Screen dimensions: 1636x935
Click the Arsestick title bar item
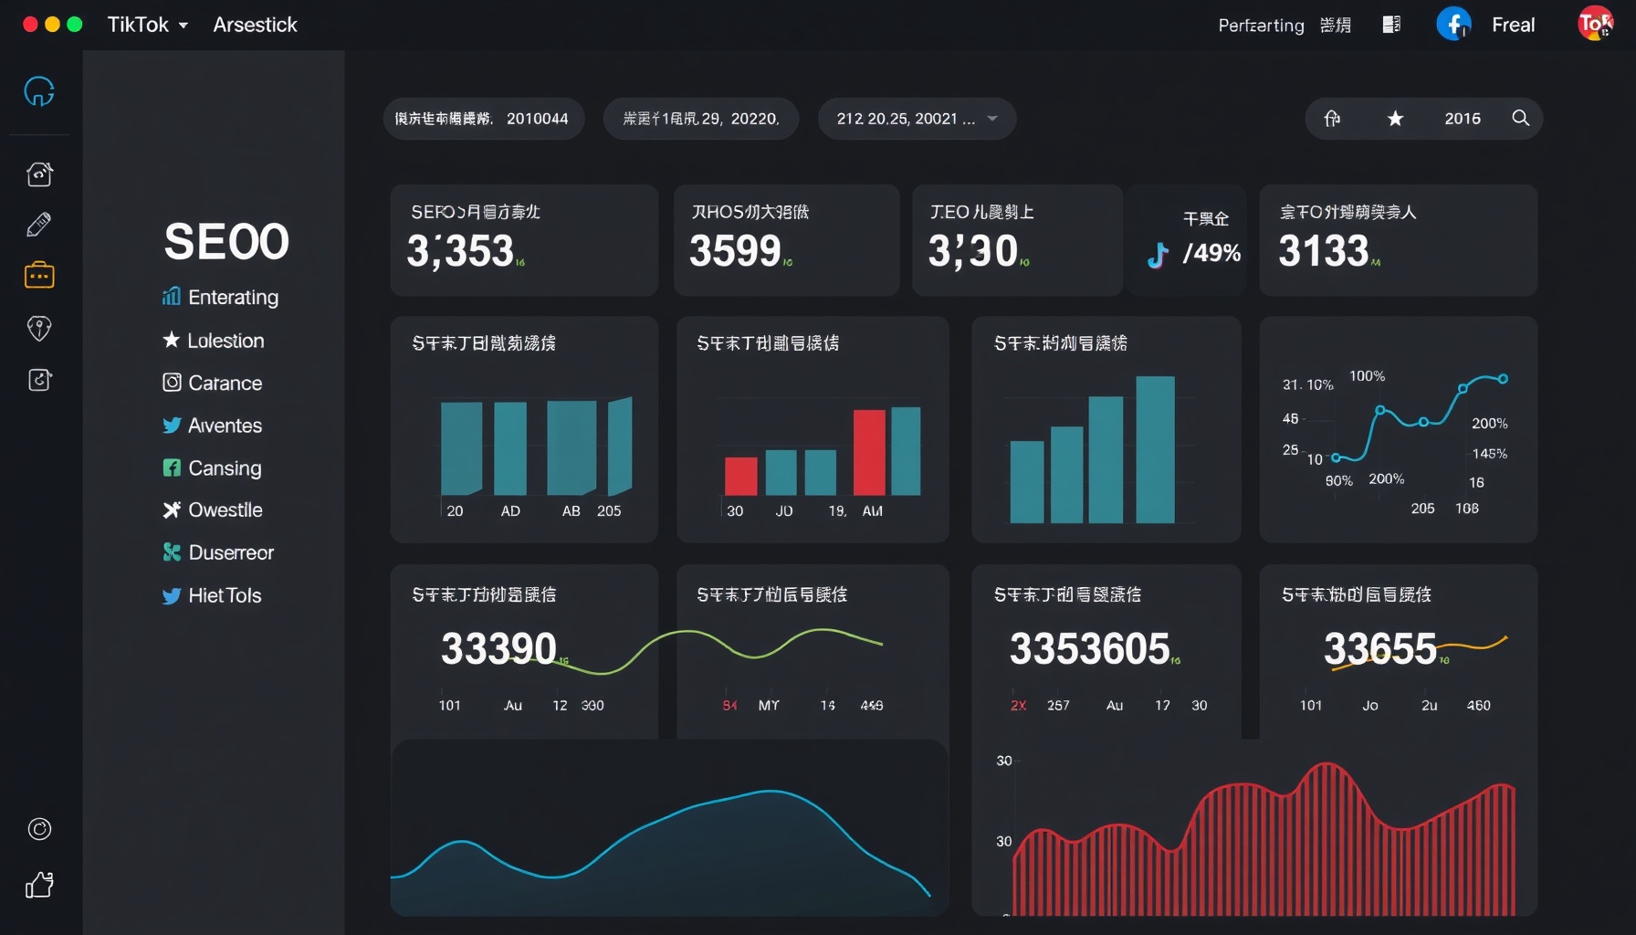[255, 25]
